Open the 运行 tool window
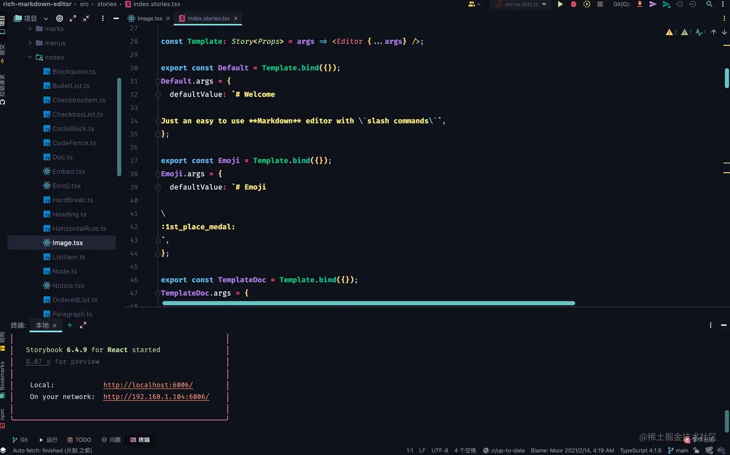 coord(48,440)
